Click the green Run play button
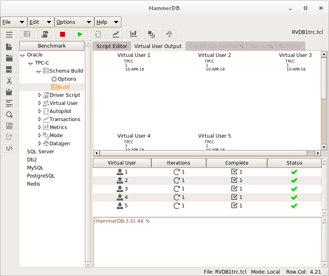This screenshot has width=329, height=276. point(80,34)
